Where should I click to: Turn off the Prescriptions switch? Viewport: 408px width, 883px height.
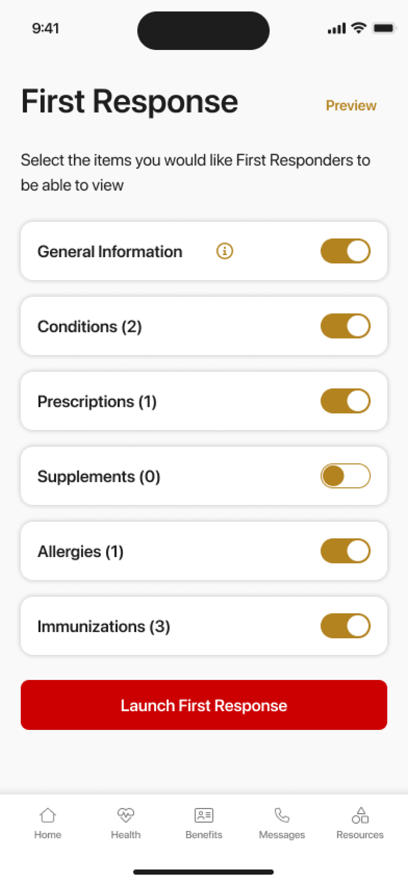tap(345, 401)
